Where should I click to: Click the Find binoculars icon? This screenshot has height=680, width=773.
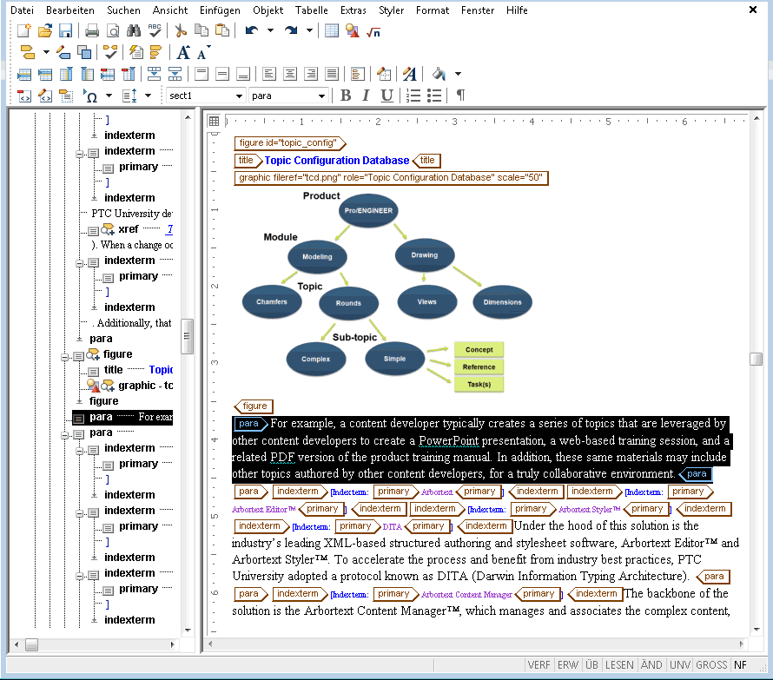coord(134,31)
